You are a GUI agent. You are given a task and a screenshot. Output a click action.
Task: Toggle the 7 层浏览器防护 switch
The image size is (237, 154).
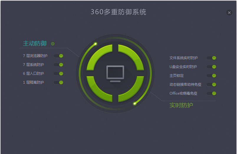58,56
